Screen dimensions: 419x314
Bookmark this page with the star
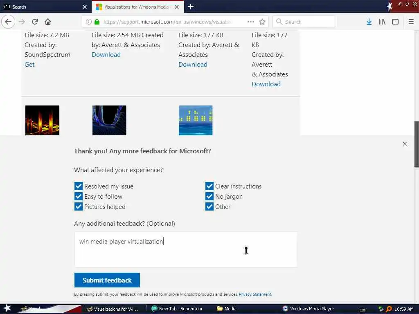point(262,22)
